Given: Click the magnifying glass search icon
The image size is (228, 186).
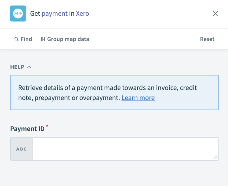Looking at the screenshot, I should point(16,39).
